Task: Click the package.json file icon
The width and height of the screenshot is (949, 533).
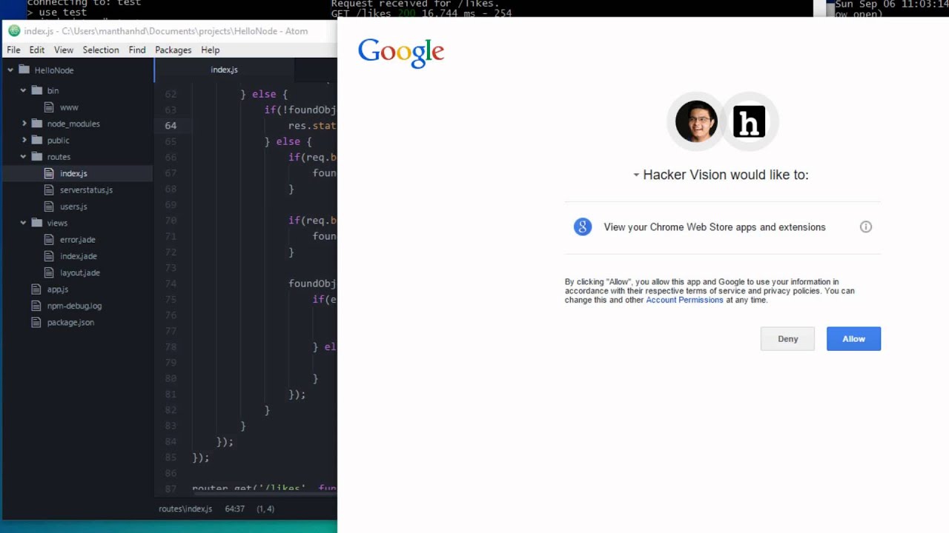Action: [36, 322]
